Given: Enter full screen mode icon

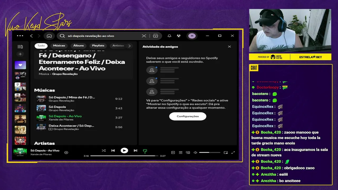Looking at the screenshot, I should (233, 152).
